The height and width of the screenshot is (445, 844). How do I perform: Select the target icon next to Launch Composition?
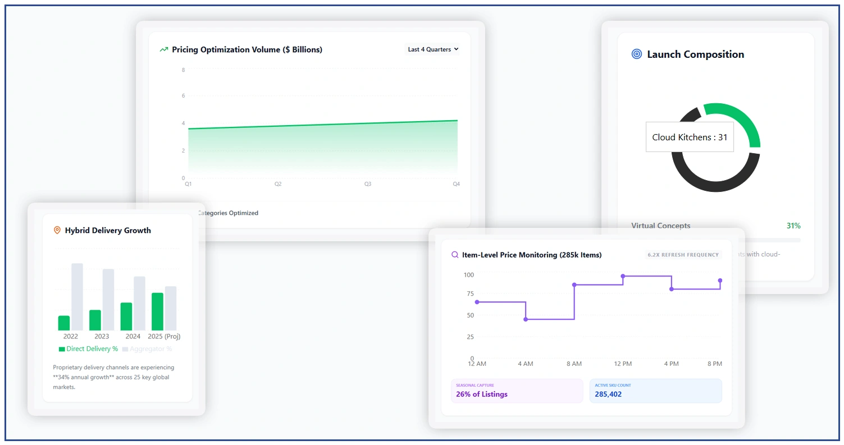tap(636, 54)
